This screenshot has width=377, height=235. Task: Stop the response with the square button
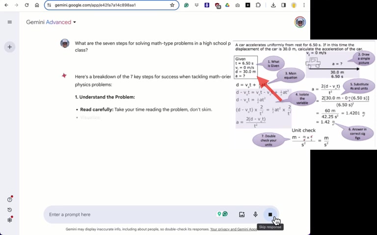point(270,214)
